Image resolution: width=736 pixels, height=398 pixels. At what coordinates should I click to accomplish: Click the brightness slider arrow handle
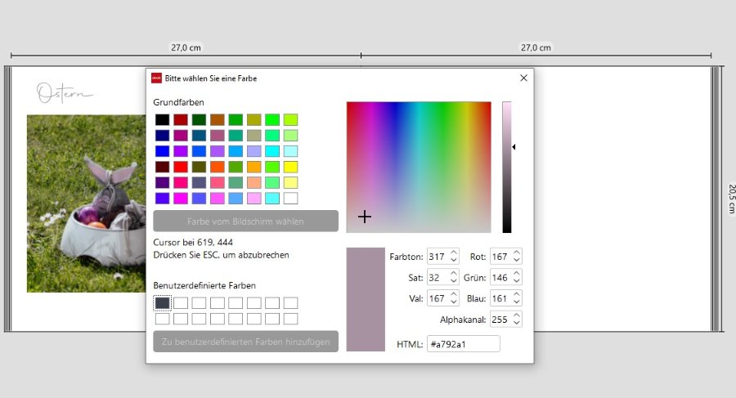point(514,147)
